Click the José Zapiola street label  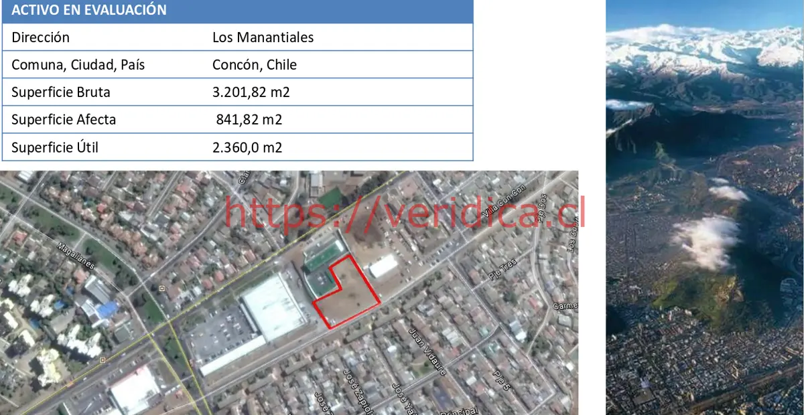tap(355, 390)
